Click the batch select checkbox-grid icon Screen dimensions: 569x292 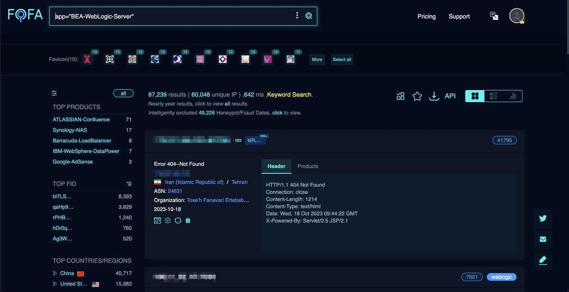(401, 96)
